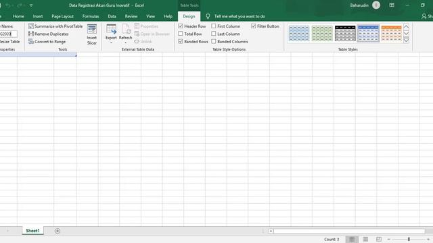Viewport: 433px width, 243px height.
Task: Select orange table style
Action: tap(391, 33)
